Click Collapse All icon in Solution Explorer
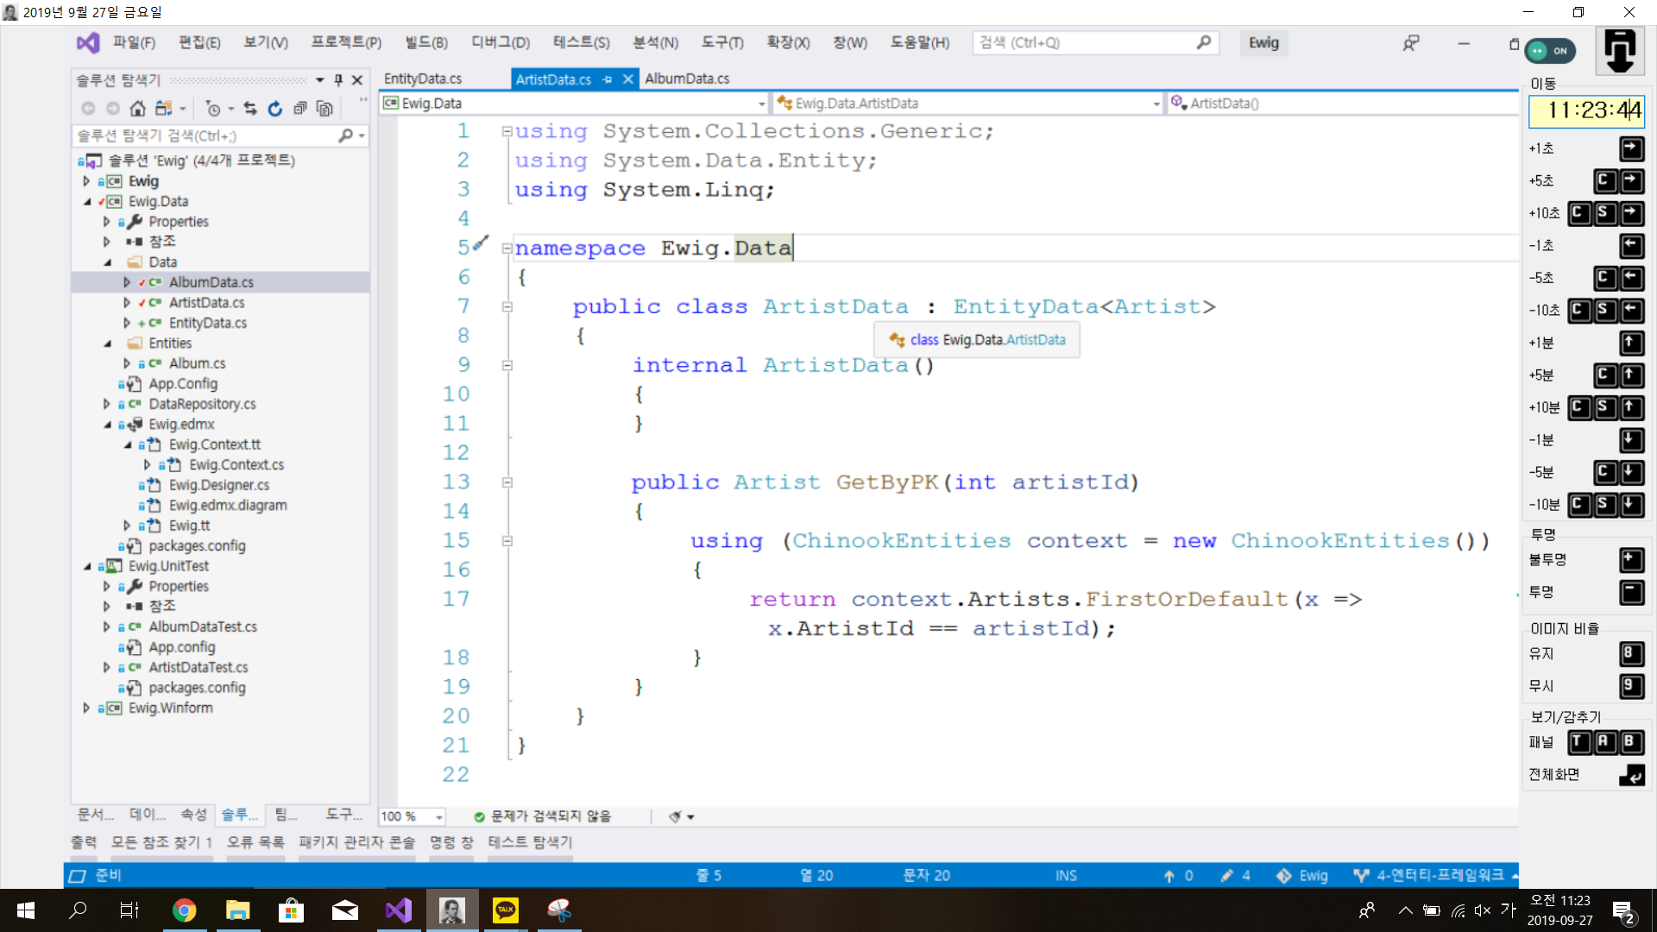The image size is (1657, 932). coord(299,108)
